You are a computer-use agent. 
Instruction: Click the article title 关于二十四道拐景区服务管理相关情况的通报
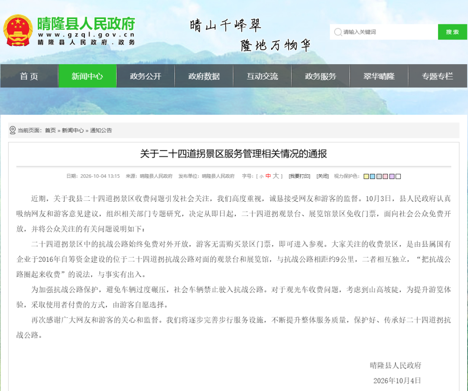pyautogui.click(x=234, y=154)
